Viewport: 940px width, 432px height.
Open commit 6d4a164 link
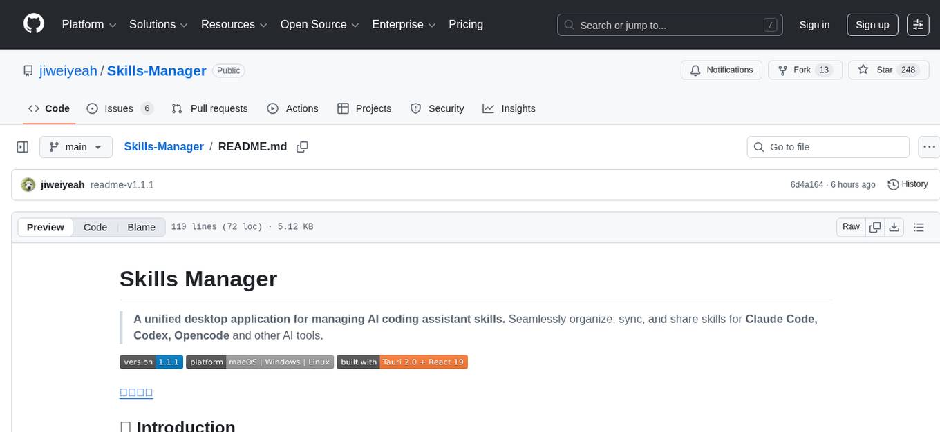807,185
